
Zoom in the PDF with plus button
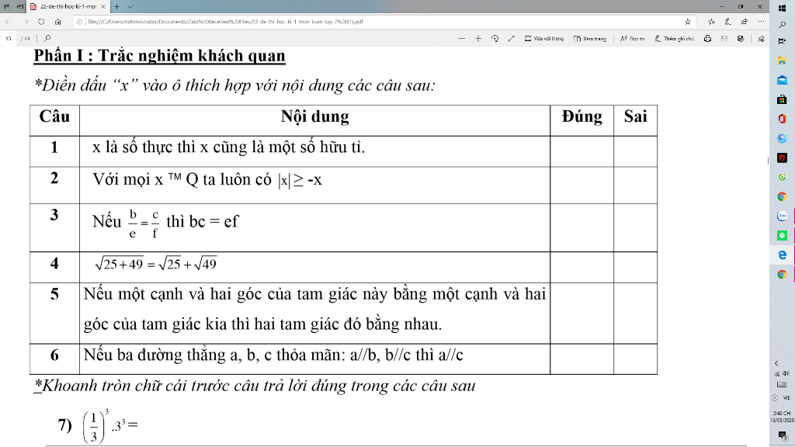click(x=478, y=39)
